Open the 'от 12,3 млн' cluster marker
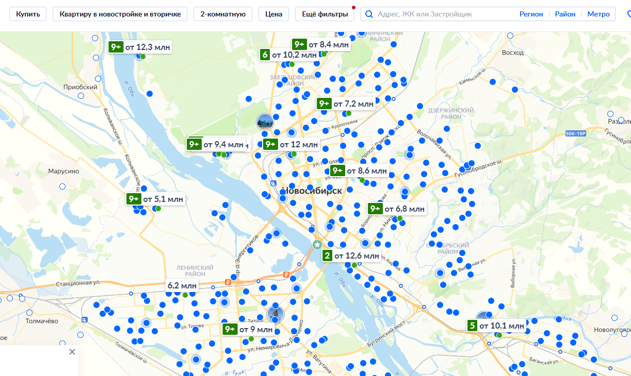631x376 pixels. tap(140, 47)
